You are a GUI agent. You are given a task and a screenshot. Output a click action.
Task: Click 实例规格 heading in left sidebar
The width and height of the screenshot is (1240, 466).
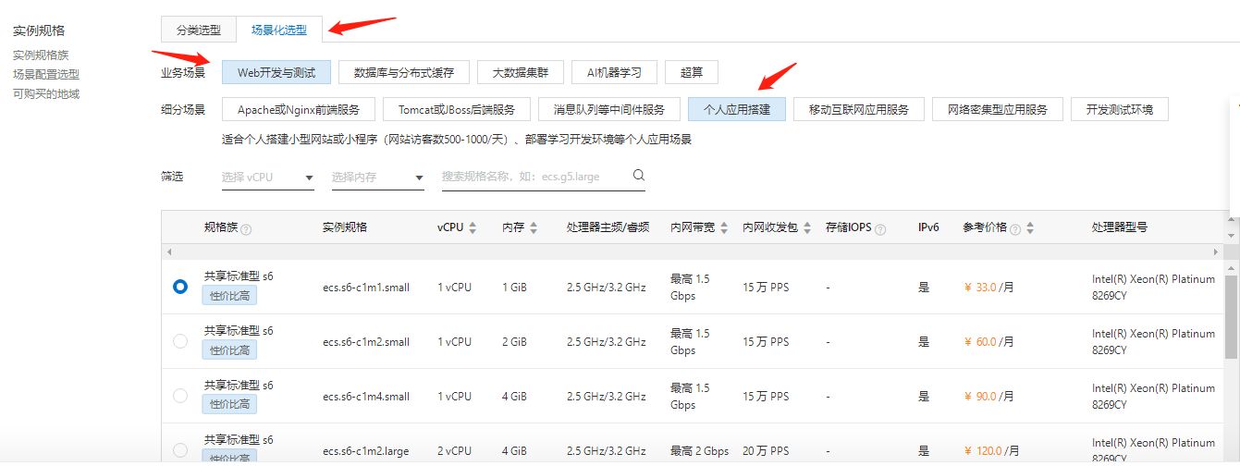coord(39,31)
